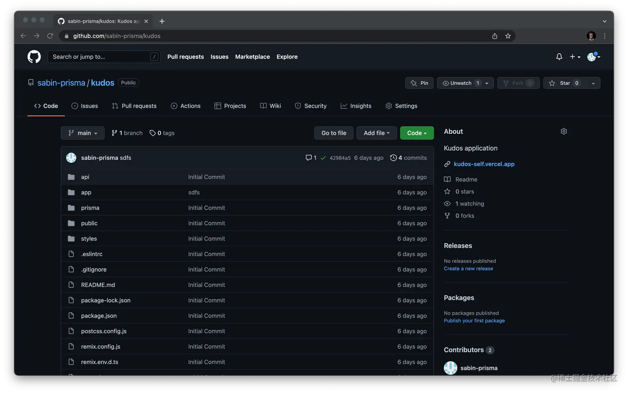View the 0 tags link

click(x=162, y=133)
